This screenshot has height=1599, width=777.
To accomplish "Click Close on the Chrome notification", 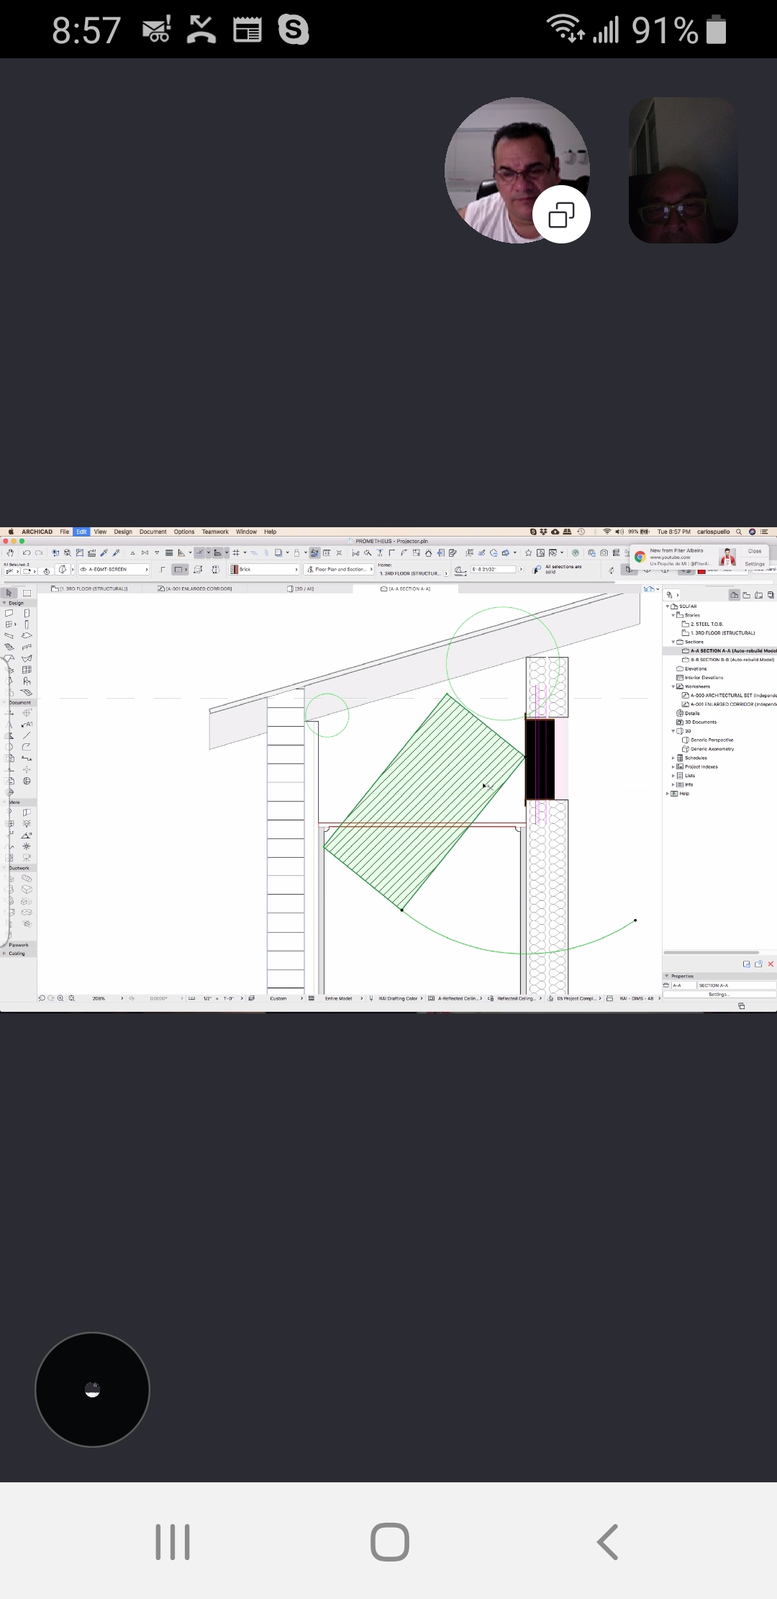I will tap(754, 551).
